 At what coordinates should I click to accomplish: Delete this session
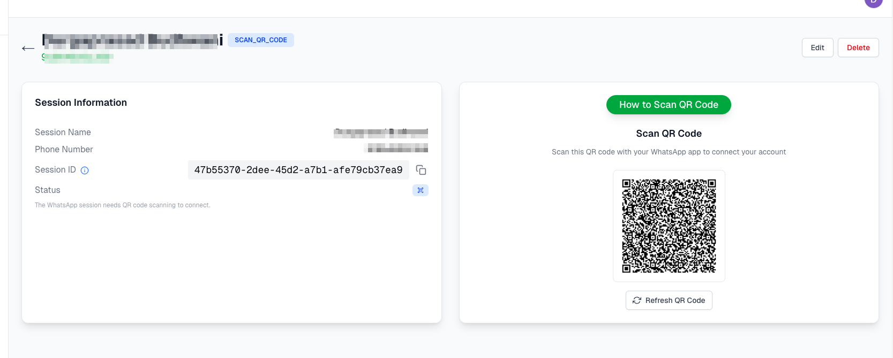pyautogui.click(x=858, y=48)
